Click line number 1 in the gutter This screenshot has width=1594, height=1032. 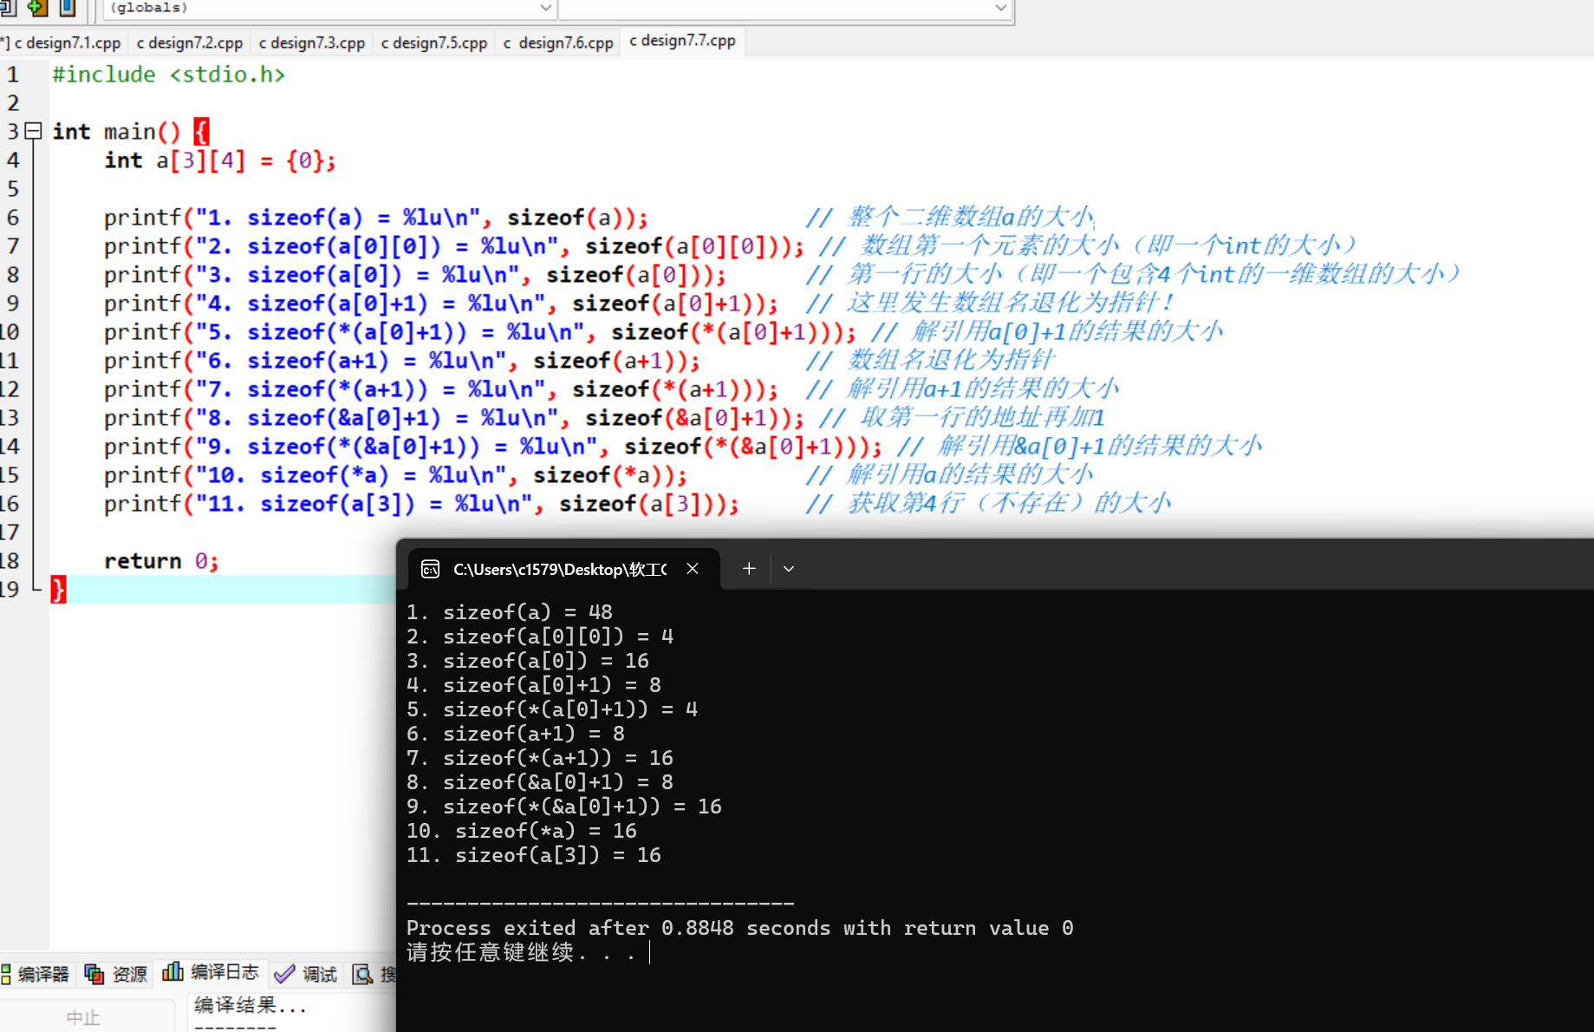pyautogui.click(x=13, y=75)
